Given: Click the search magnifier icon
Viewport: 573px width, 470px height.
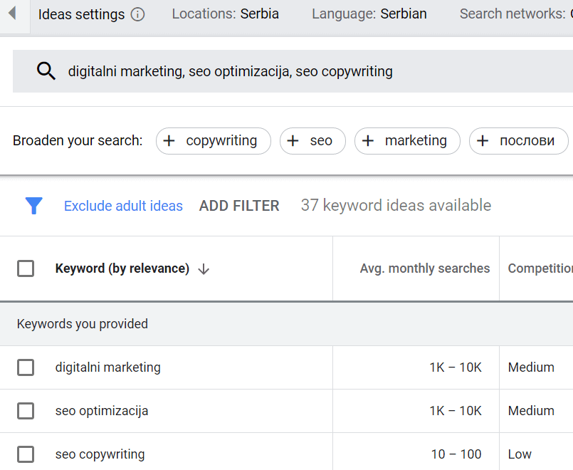Looking at the screenshot, I should [x=46, y=71].
